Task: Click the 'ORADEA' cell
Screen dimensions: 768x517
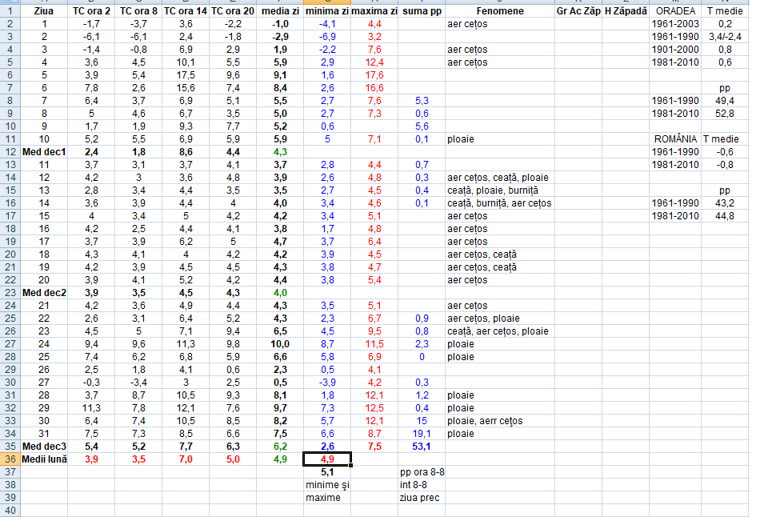Action: click(675, 10)
